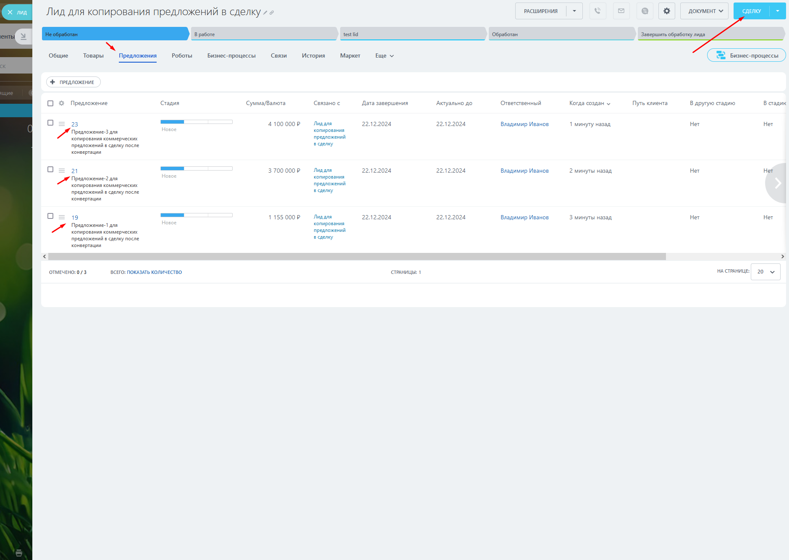
Task: Open row actions menu for offer 23
Action: pyautogui.click(x=62, y=124)
